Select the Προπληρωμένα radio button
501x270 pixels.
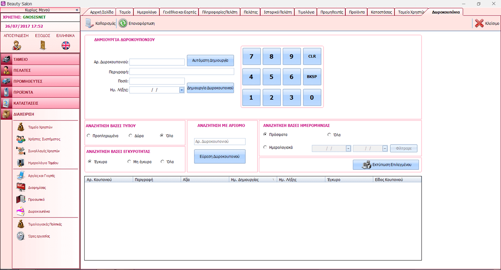(x=89, y=135)
